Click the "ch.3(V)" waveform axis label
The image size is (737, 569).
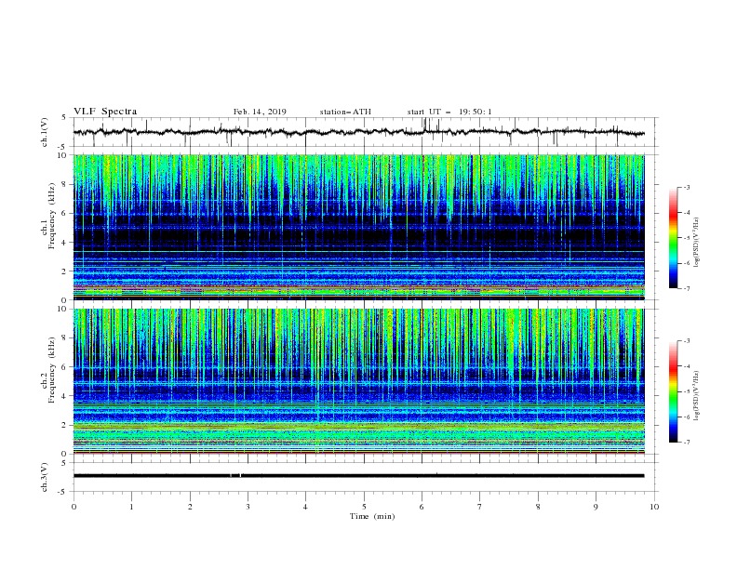click(45, 477)
